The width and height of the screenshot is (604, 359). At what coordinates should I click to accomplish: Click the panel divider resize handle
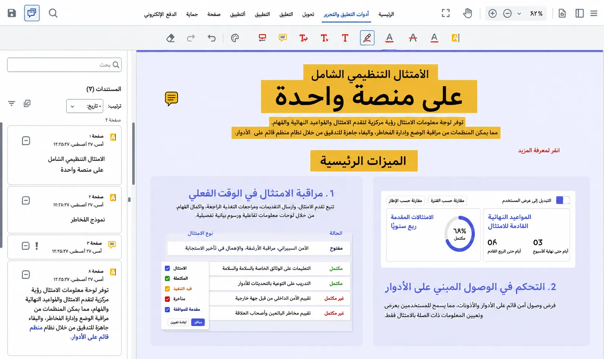129,200
